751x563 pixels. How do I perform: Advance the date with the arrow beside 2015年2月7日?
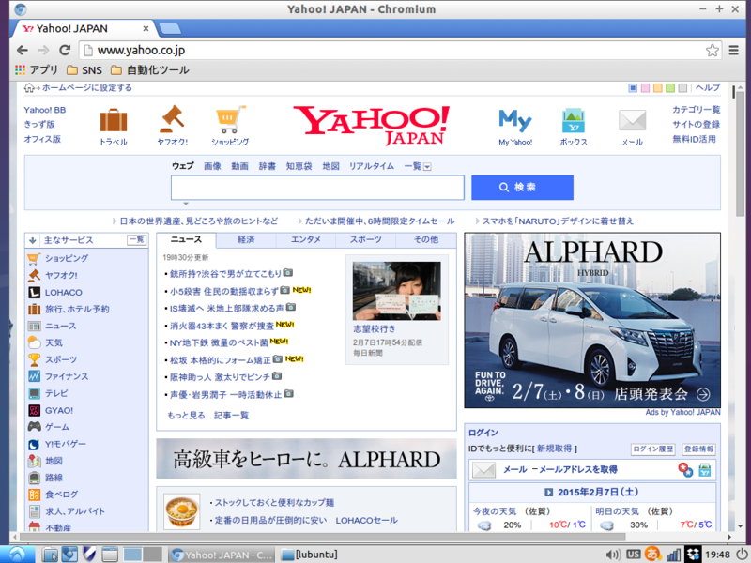549,492
